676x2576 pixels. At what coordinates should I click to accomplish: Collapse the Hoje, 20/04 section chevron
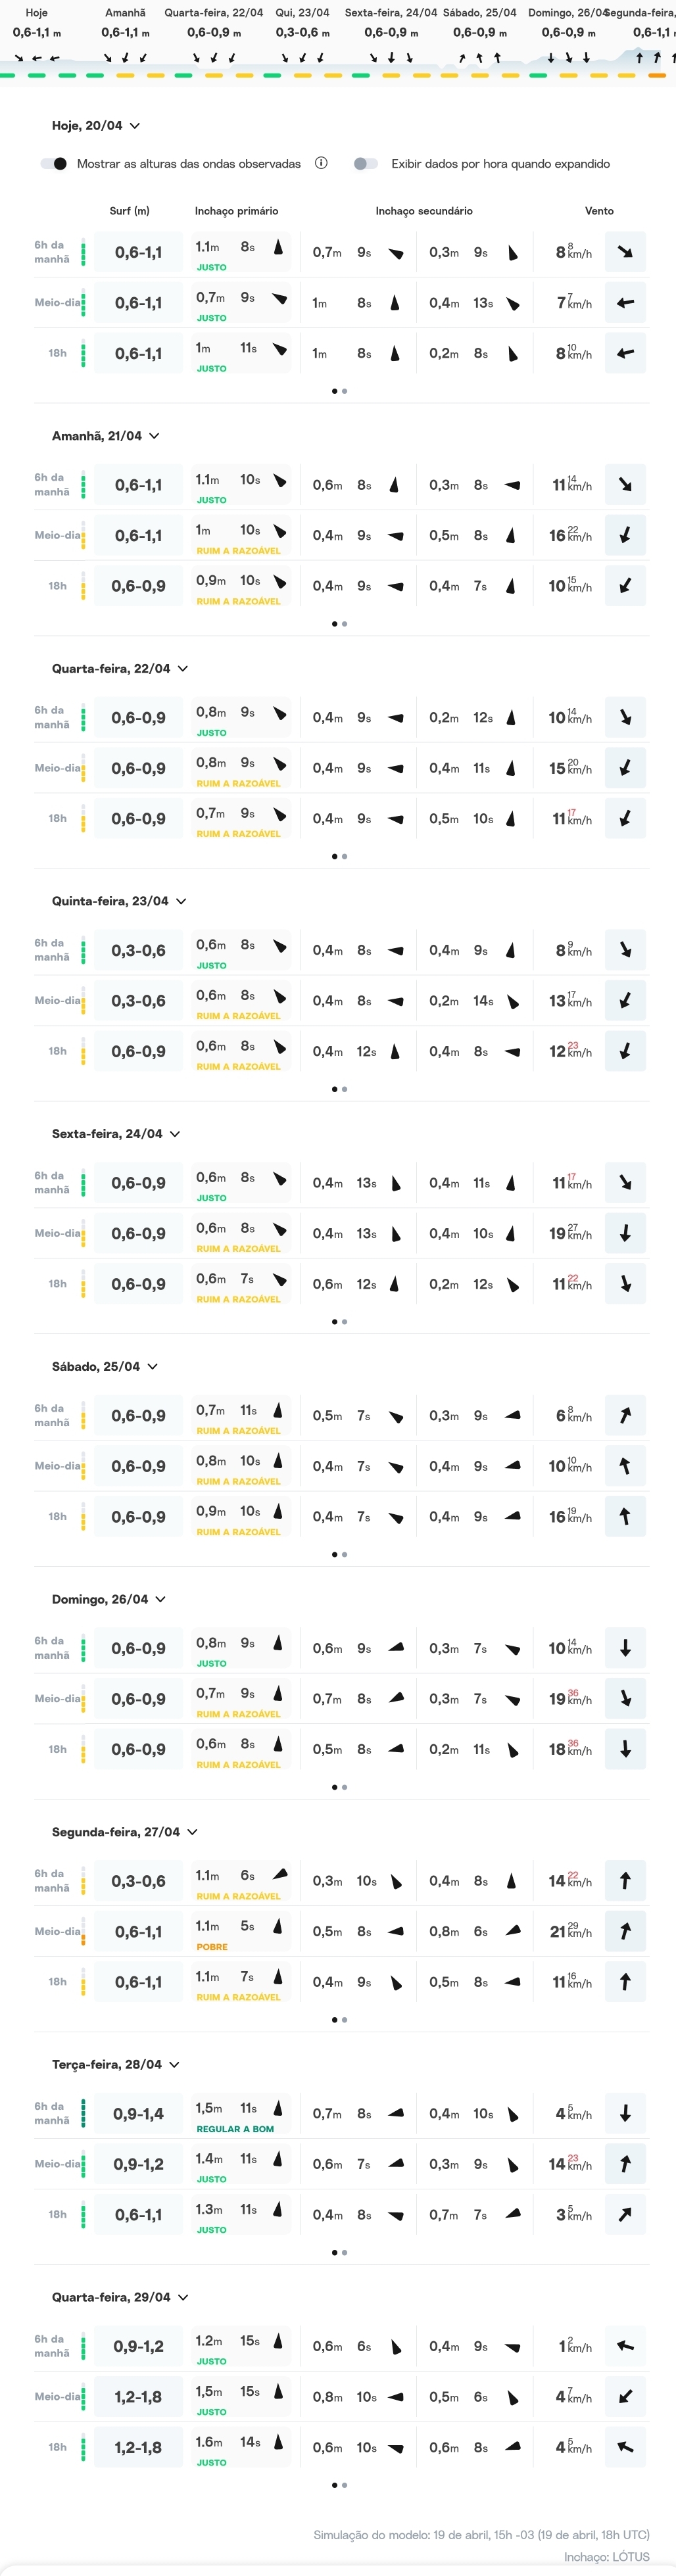[x=135, y=126]
